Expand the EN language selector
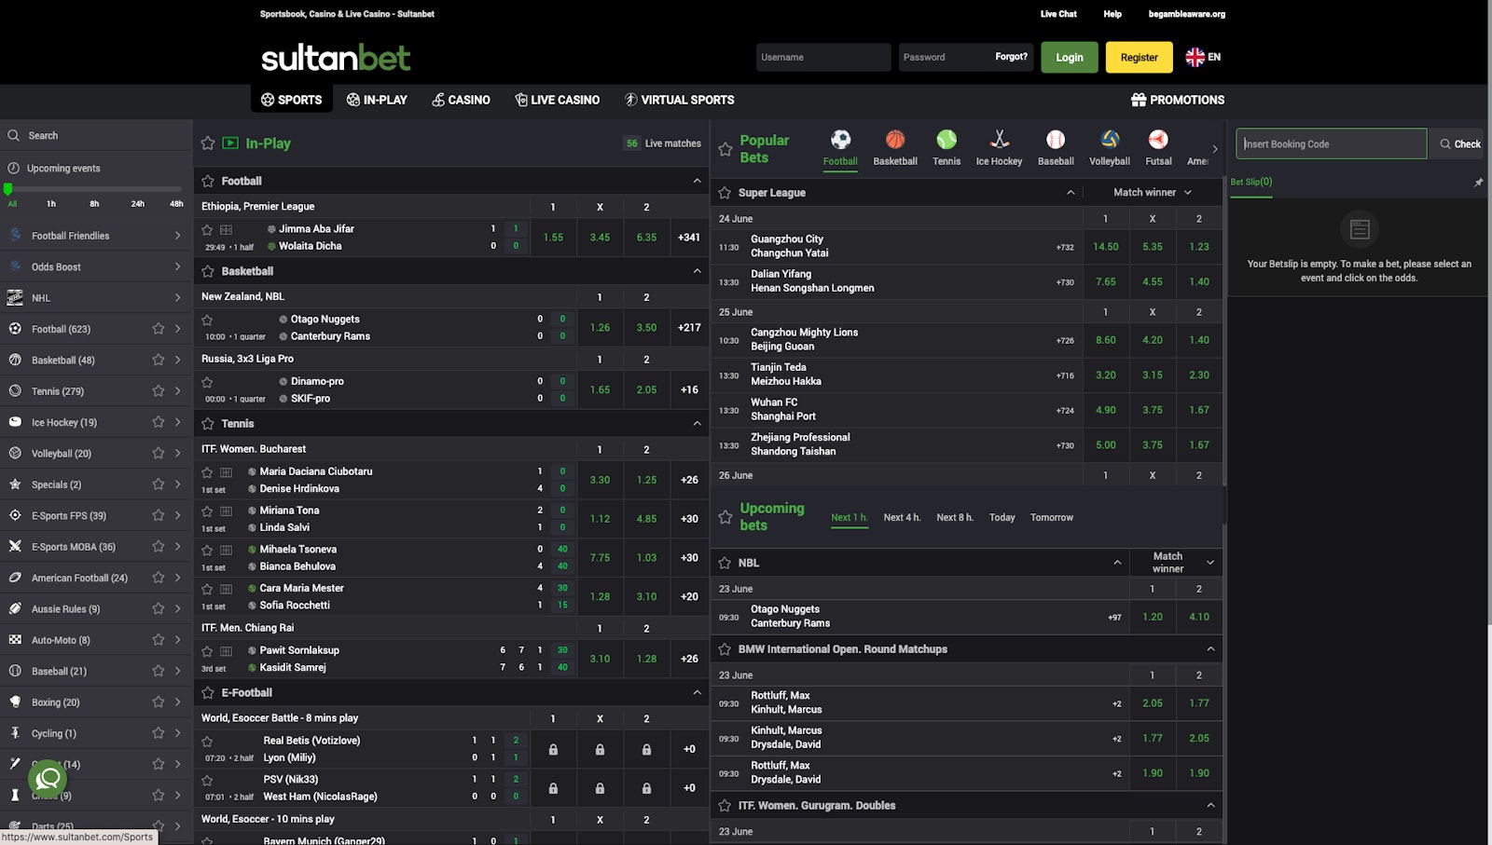Viewport: 1492px width, 845px height. 1203,57
